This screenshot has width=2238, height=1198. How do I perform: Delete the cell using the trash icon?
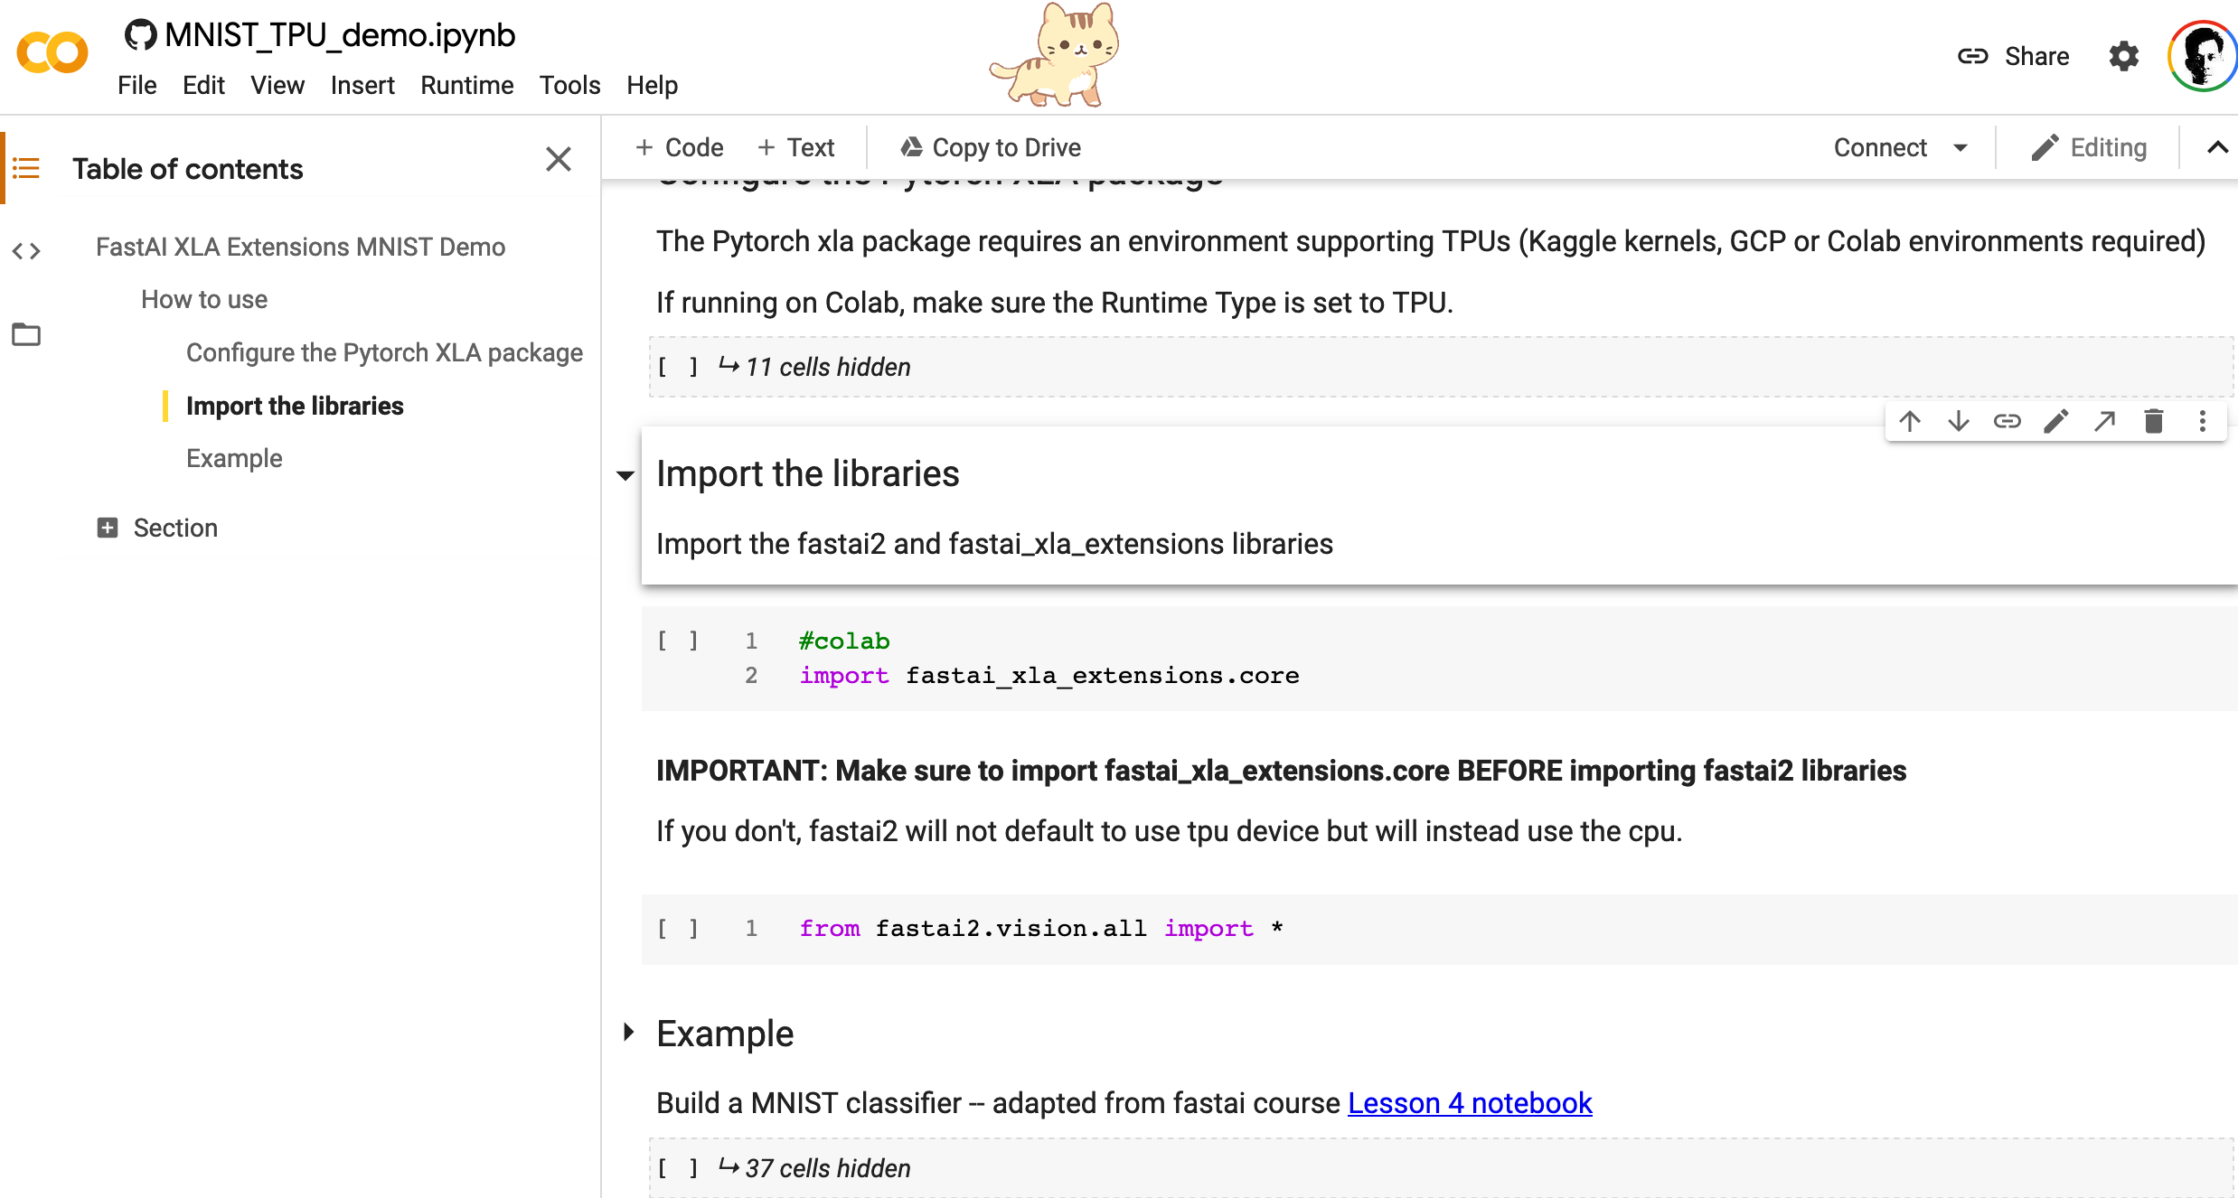(2154, 421)
